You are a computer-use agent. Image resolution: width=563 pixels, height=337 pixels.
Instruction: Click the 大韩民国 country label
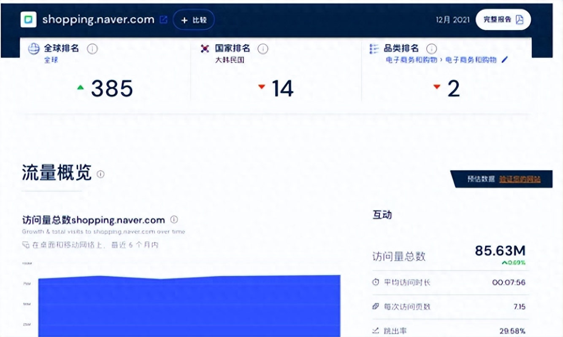click(230, 60)
